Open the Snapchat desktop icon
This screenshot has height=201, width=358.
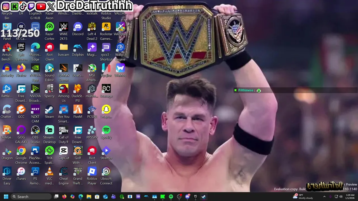point(106,112)
